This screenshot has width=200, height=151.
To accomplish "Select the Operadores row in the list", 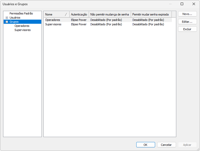I will click(x=53, y=20).
